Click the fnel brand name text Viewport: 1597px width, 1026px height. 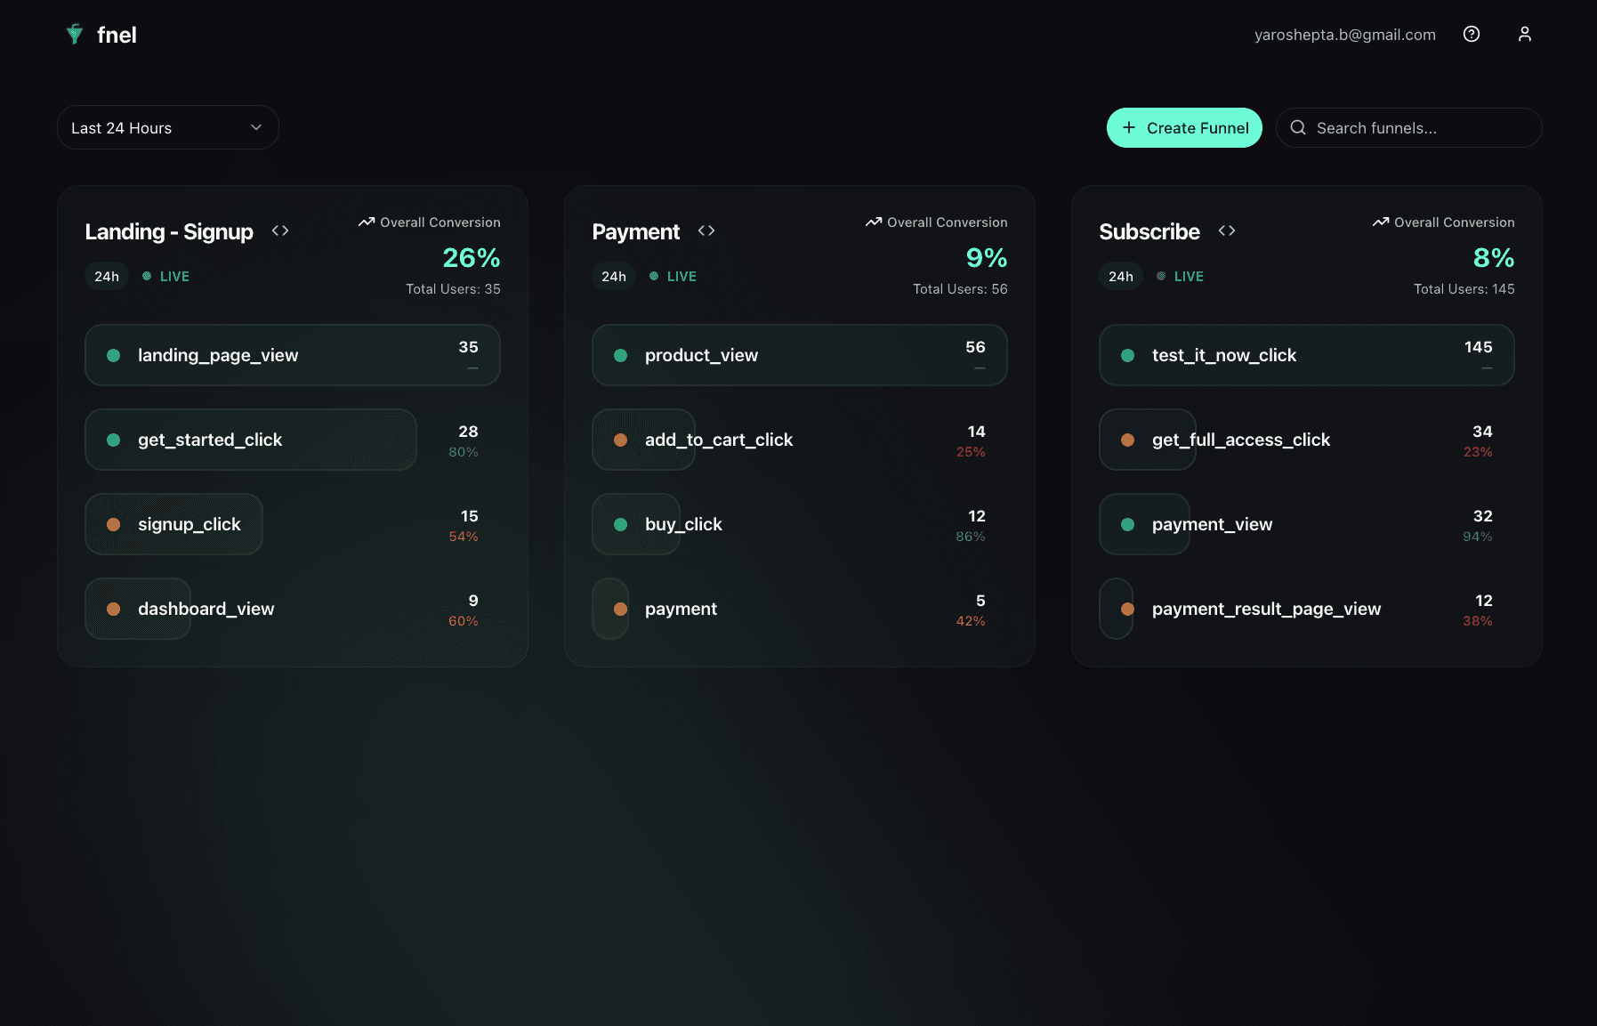tap(117, 35)
